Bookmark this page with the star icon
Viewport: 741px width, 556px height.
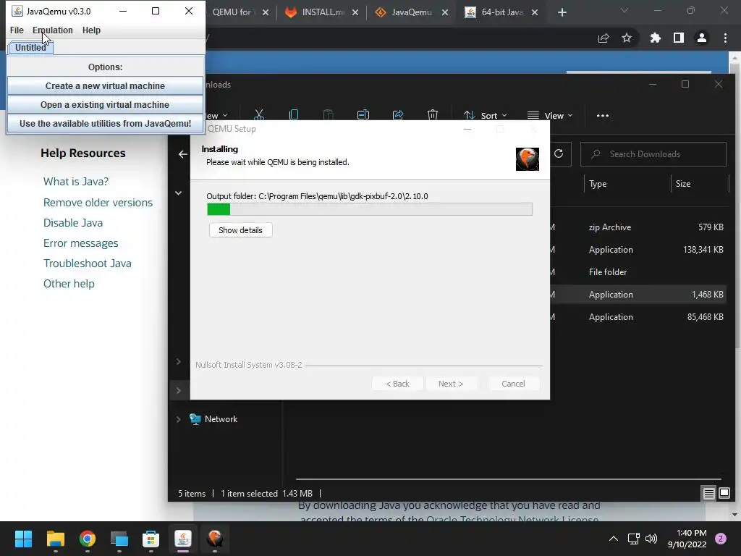(x=627, y=38)
